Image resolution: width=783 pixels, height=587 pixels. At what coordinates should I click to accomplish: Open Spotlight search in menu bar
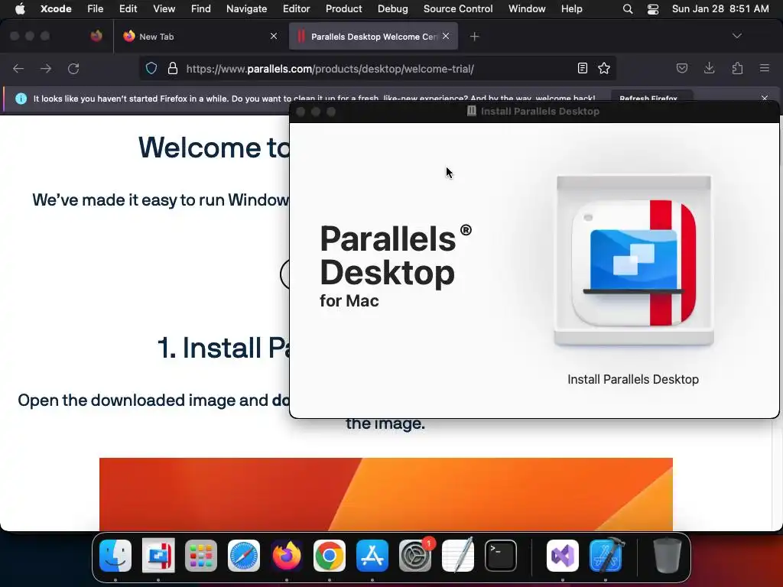point(628,8)
